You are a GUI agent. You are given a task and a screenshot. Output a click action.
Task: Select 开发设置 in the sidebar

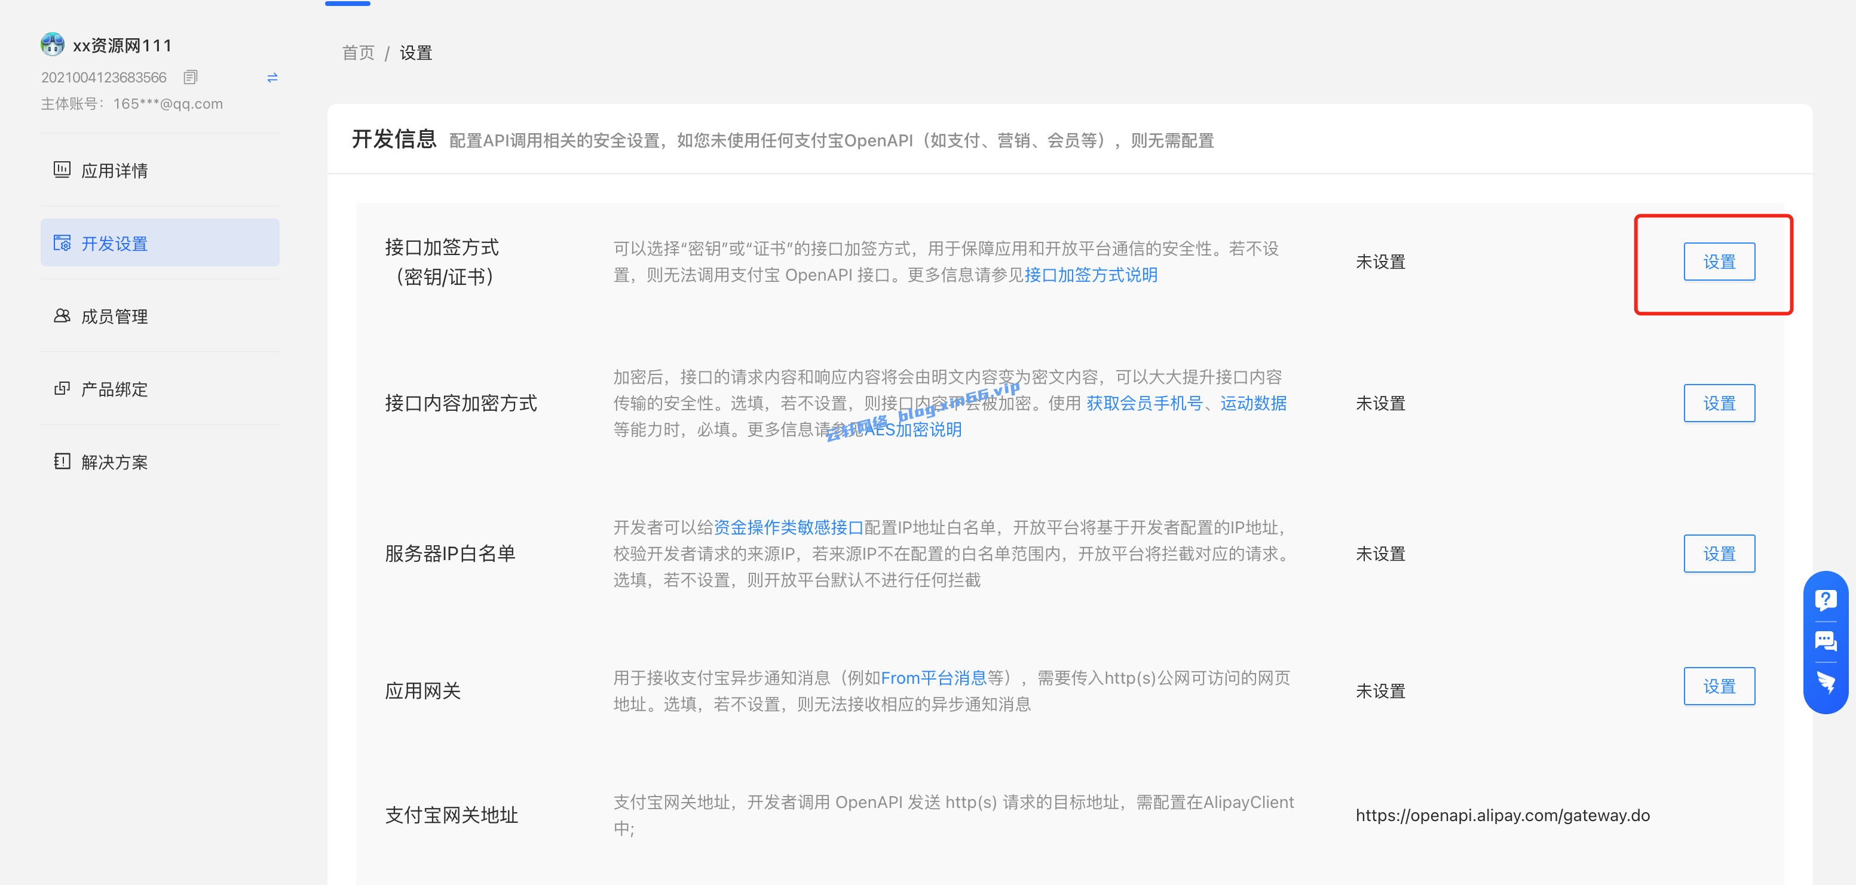click(x=160, y=242)
